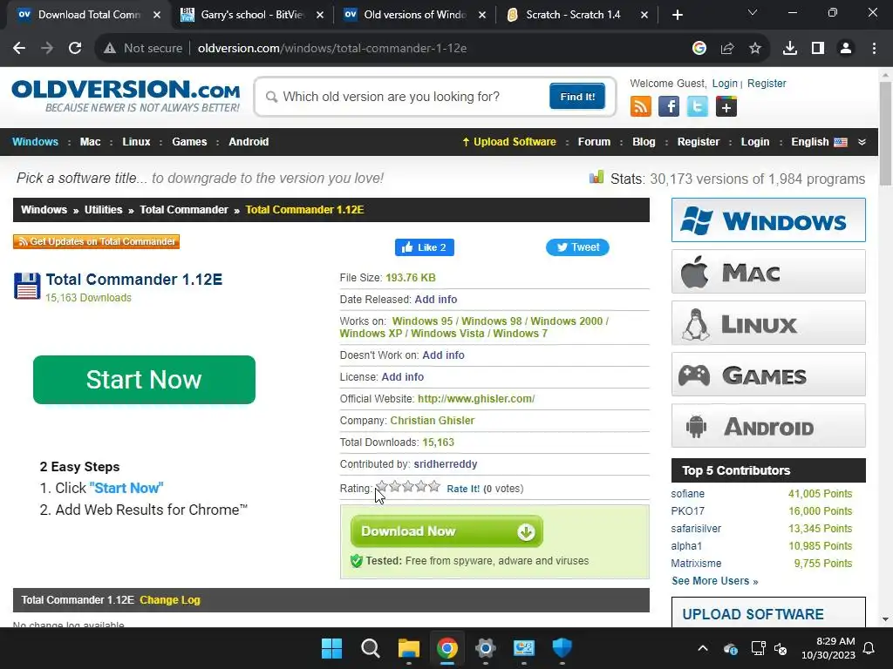Click the Twitter icon in the header
Screen dimensions: 893x669
pos(698,106)
